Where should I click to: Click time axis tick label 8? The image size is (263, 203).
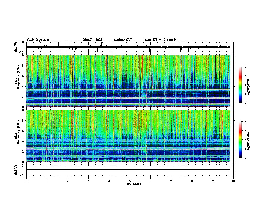[192, 181]
